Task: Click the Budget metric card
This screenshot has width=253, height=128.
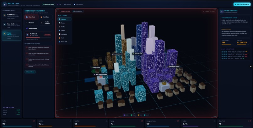Action: [x=199, y=123]
